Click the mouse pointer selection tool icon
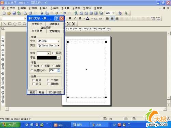The height and width of the screenshot is (128, 171). point(126,13)
